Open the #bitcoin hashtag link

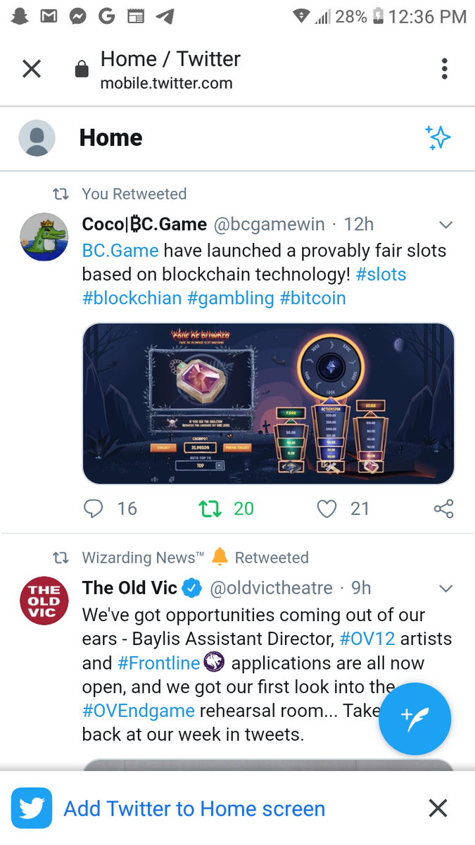[x=312, y=298]
